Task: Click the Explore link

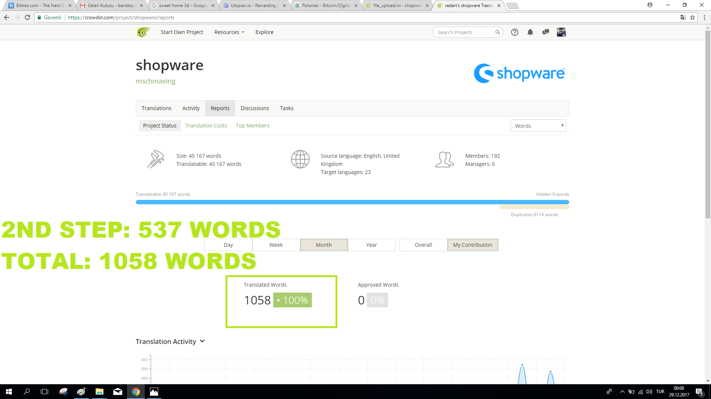Action: click(x=264, y=32)
